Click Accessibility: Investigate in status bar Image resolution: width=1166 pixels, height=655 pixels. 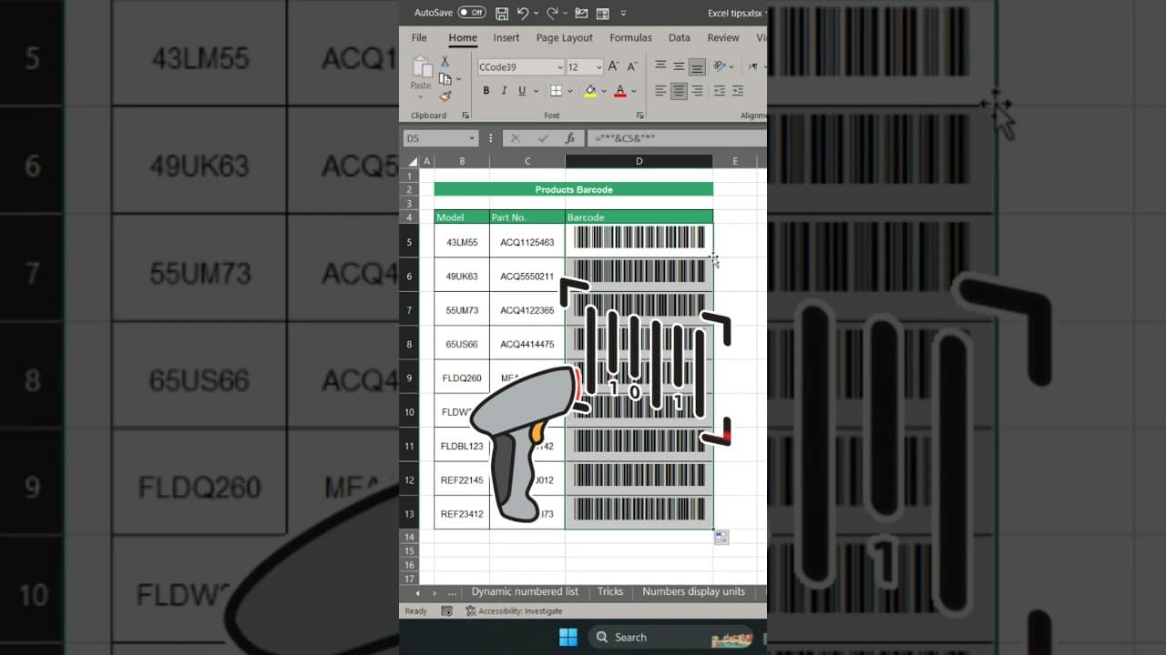514,611
